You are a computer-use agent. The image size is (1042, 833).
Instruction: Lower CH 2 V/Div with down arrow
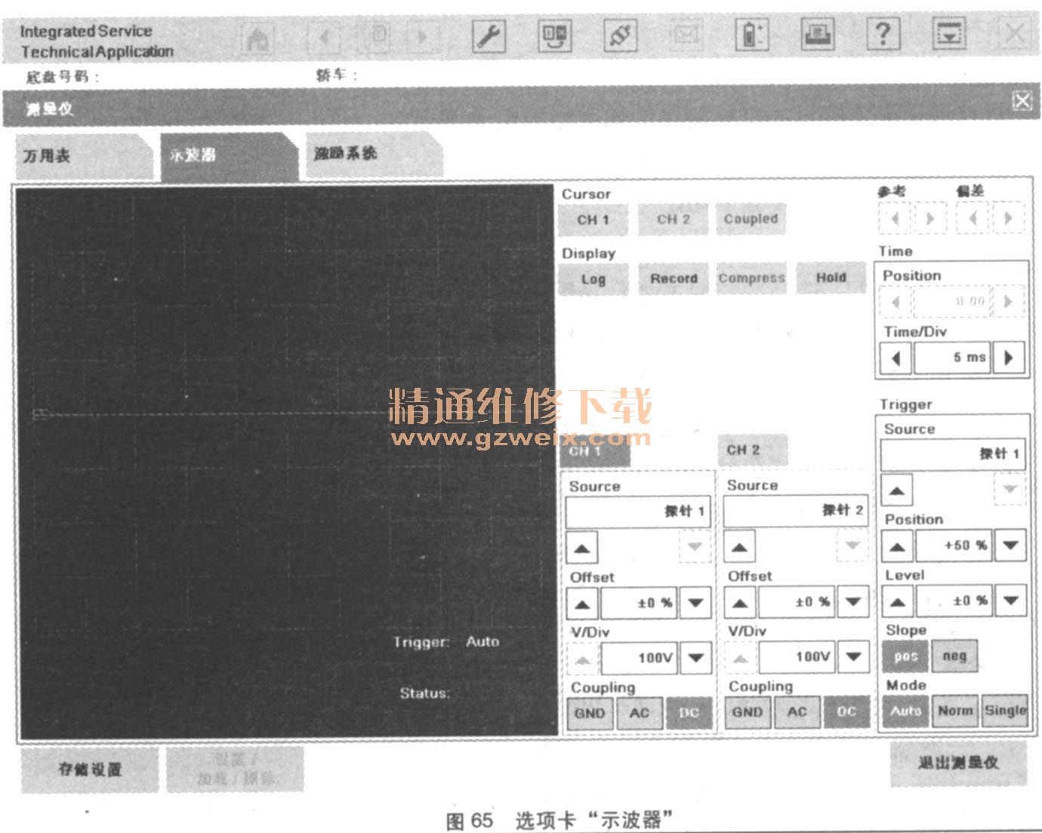853,657
